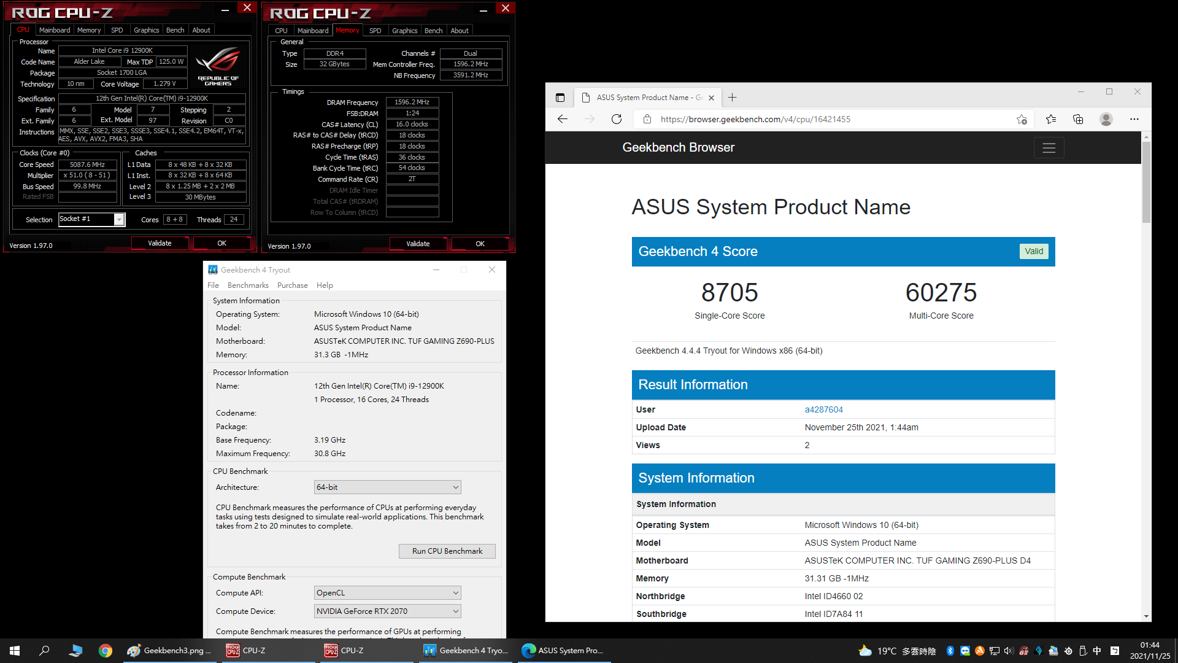Open the volume tray icon
Screen dimensions: 1178x663
pos(1009,651)
